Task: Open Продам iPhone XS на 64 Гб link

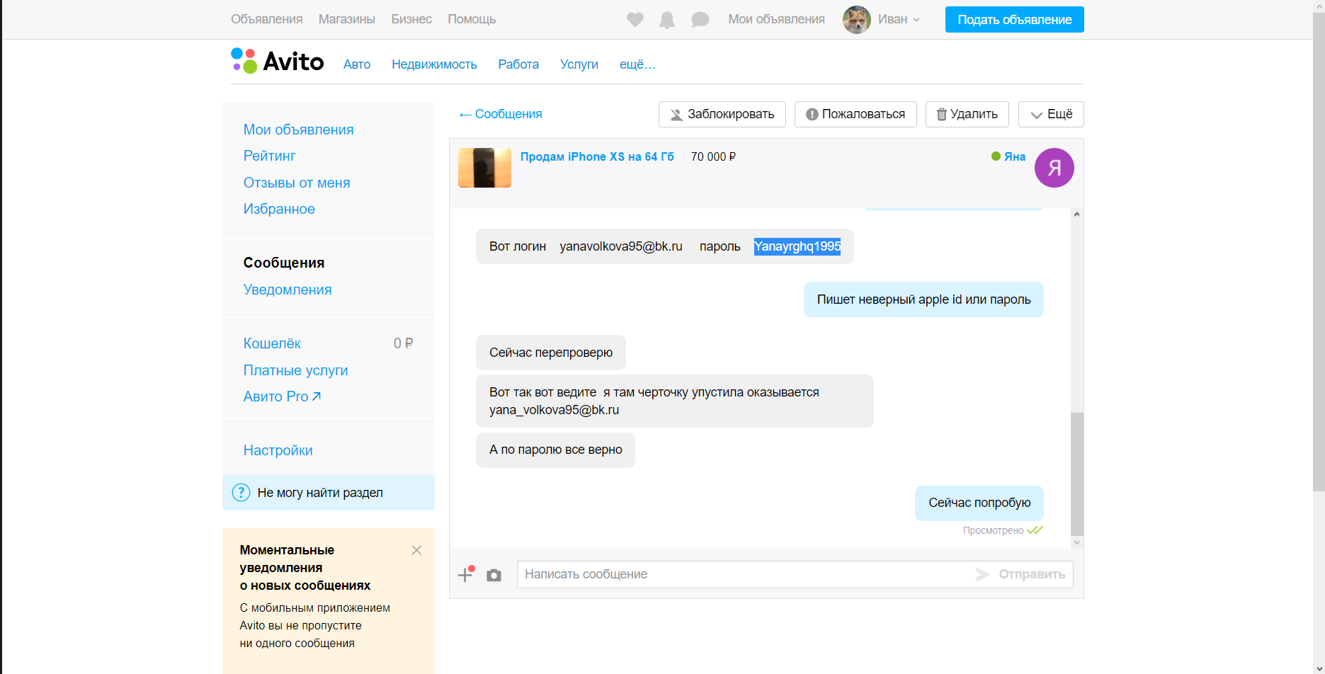Action: (597, 156)
